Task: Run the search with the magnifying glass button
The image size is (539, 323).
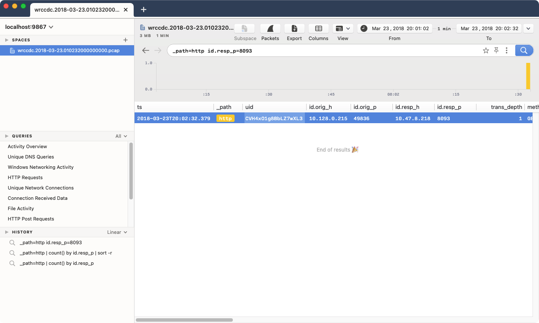Action: click(523, 50)
